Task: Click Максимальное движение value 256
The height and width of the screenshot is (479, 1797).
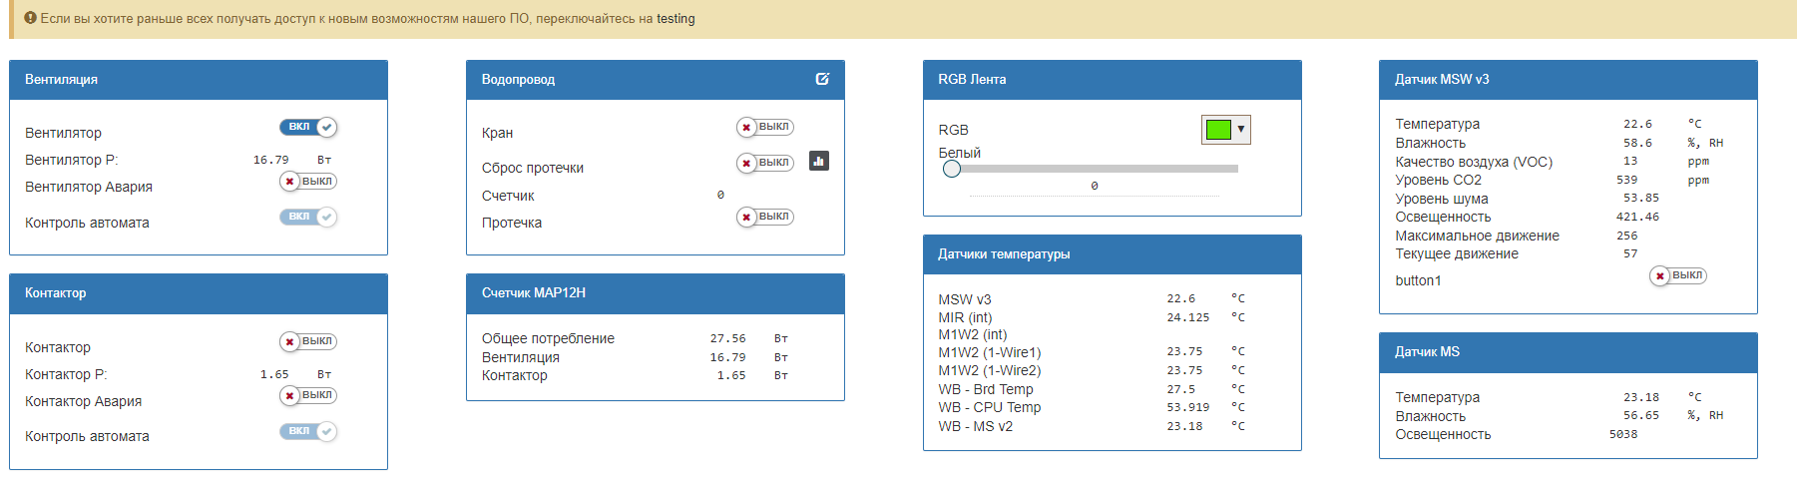Action: click(1627, 236)
